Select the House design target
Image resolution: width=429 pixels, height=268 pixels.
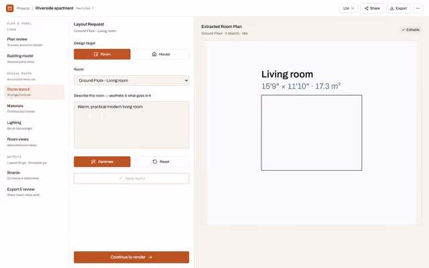click(x=161, y=54)
